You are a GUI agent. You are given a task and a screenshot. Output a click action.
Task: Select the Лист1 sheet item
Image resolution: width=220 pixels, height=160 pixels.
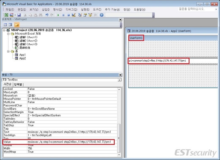[x=26, y=37]
